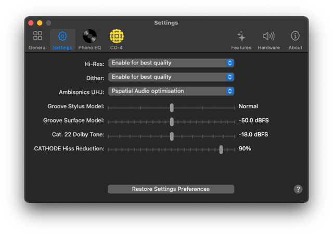The width and height of the screenshot is (333, 235).
Task: Open the Phono EQ vinyl record icon
Action: click(89, 40)
